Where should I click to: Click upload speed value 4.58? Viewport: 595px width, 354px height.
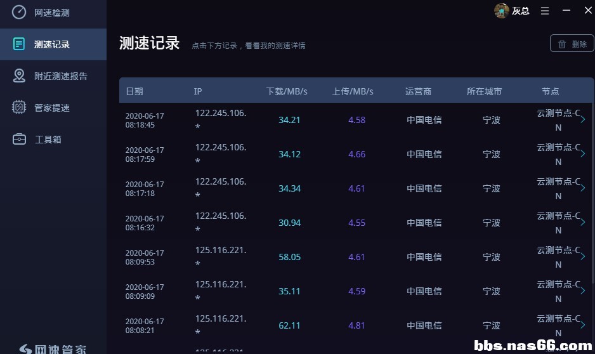coord(356,120)
